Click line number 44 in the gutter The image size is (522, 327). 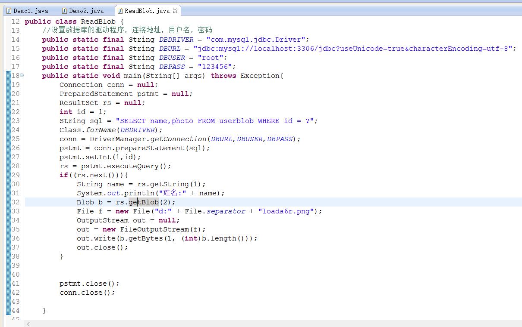tap(16, 311)
